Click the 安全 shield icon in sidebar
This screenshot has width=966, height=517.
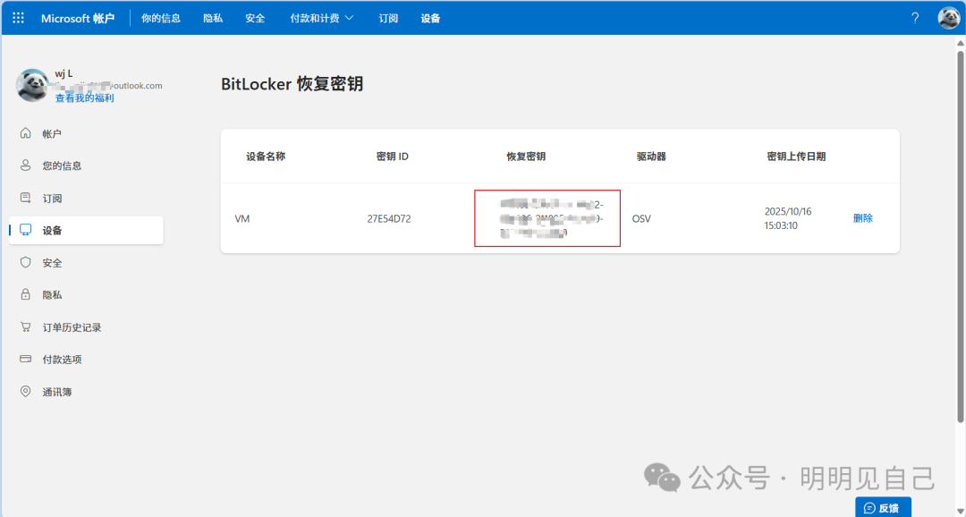pos(25,262)
